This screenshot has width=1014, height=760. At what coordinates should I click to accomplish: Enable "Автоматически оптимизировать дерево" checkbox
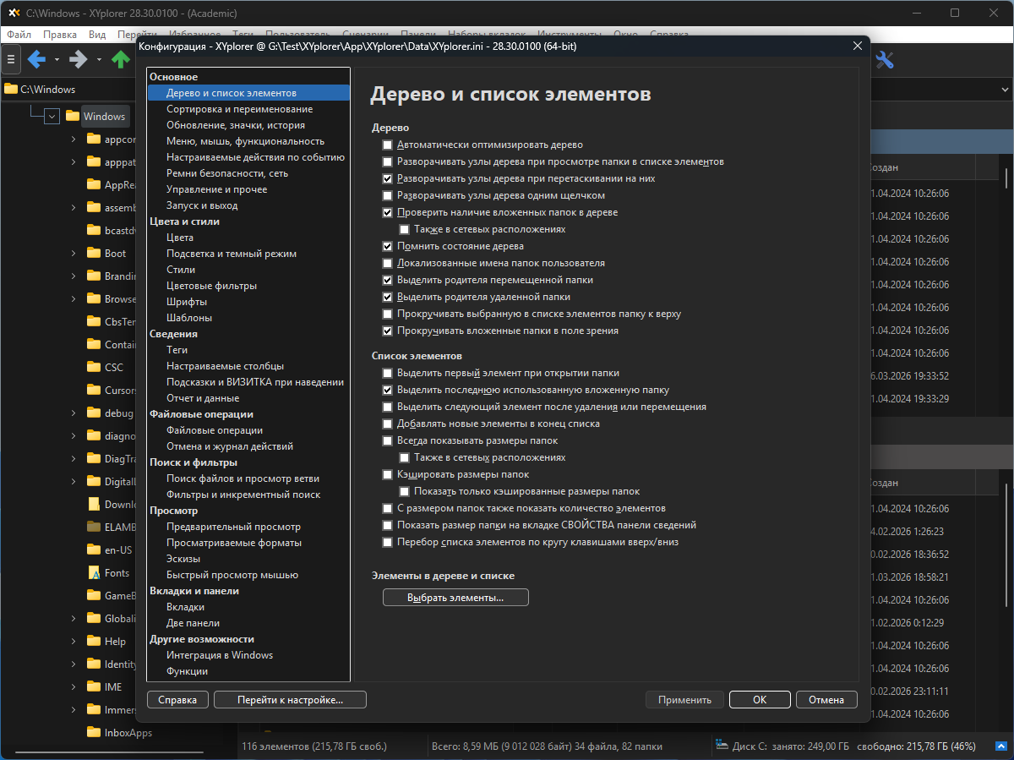387,145
